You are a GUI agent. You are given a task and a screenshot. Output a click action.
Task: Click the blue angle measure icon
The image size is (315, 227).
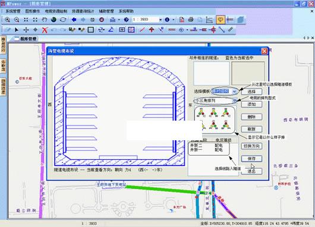(x=111, y=30)
